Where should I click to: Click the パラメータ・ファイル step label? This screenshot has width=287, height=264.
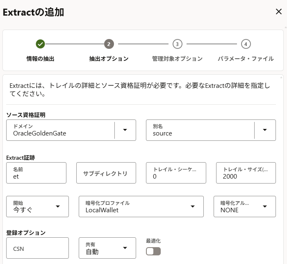click(246, 59)
